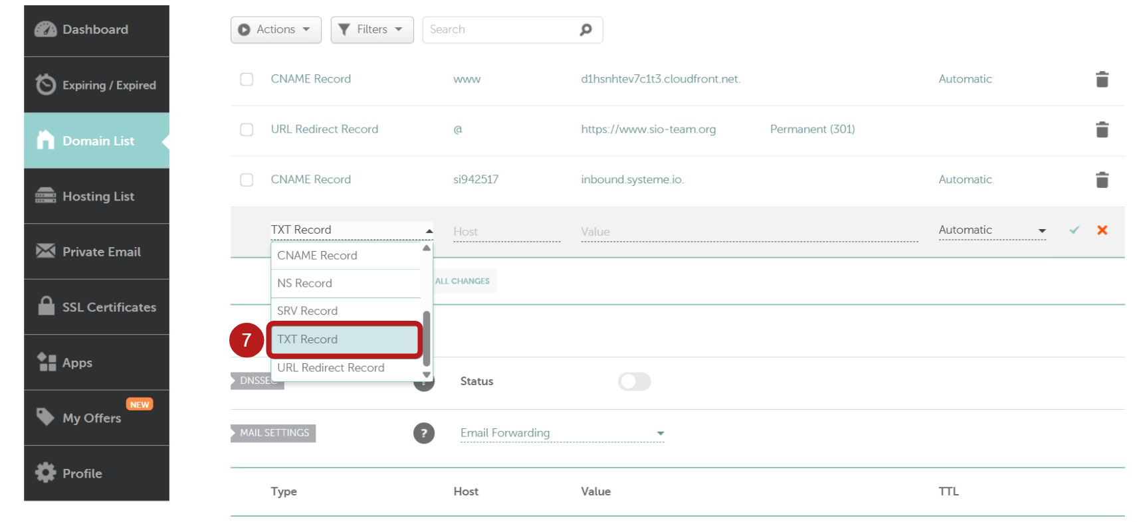The width and height of the screenshot is (1137, 522).
Task: Open Mail Settings help question icon
Action: (x=424, y=434)
